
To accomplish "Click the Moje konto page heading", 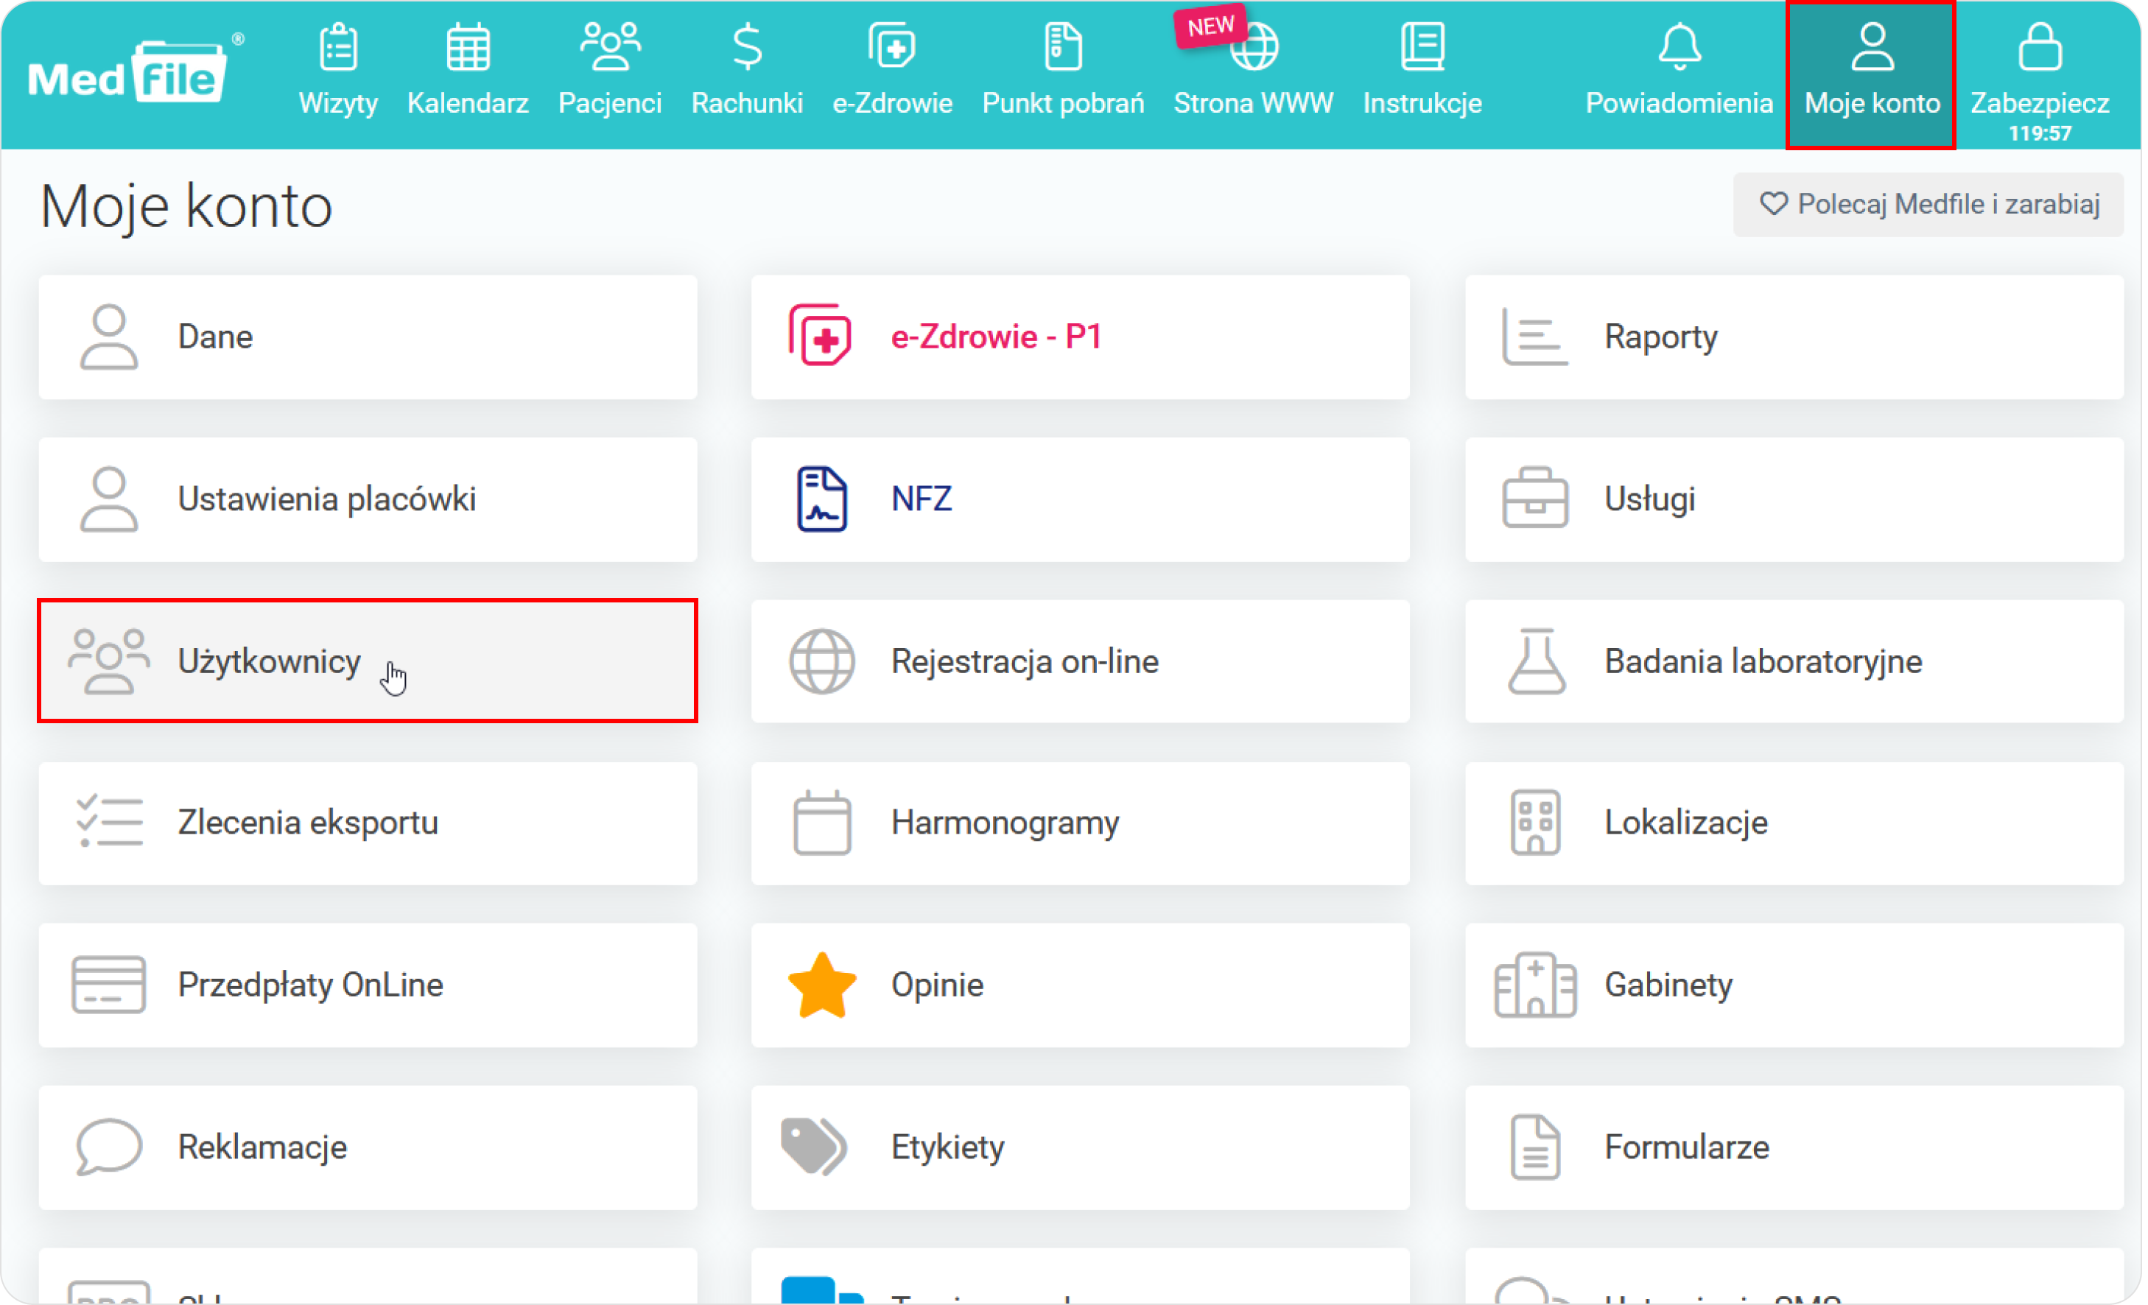I will 186,208.
